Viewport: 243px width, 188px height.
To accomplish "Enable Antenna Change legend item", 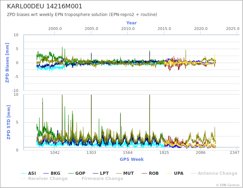I will click(x=214, y=173).
